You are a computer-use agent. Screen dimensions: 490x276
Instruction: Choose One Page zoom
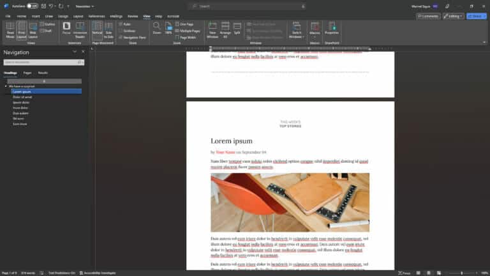click(x=184, y=24)
